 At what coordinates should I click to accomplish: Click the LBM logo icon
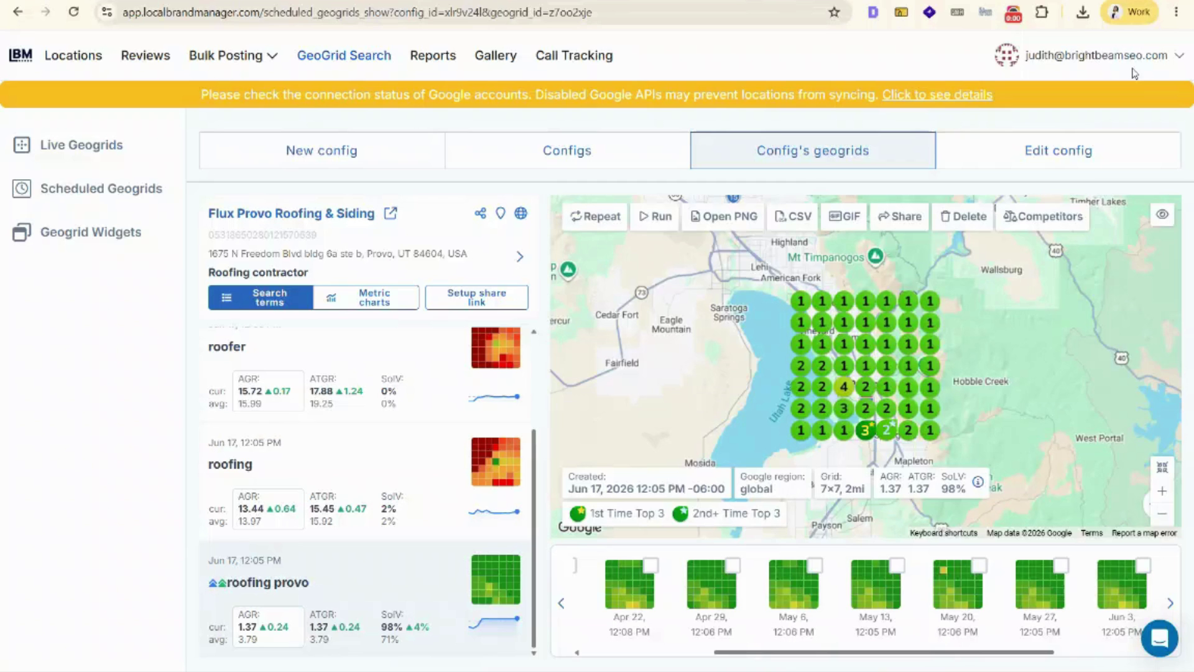[21, 55]
